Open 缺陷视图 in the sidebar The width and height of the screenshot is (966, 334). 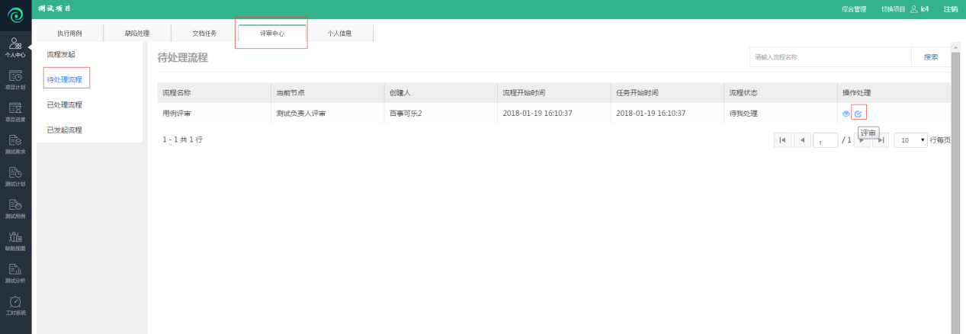[x=15, y=241]
